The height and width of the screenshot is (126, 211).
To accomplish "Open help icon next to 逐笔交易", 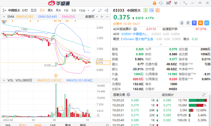I will pos(128,95).
